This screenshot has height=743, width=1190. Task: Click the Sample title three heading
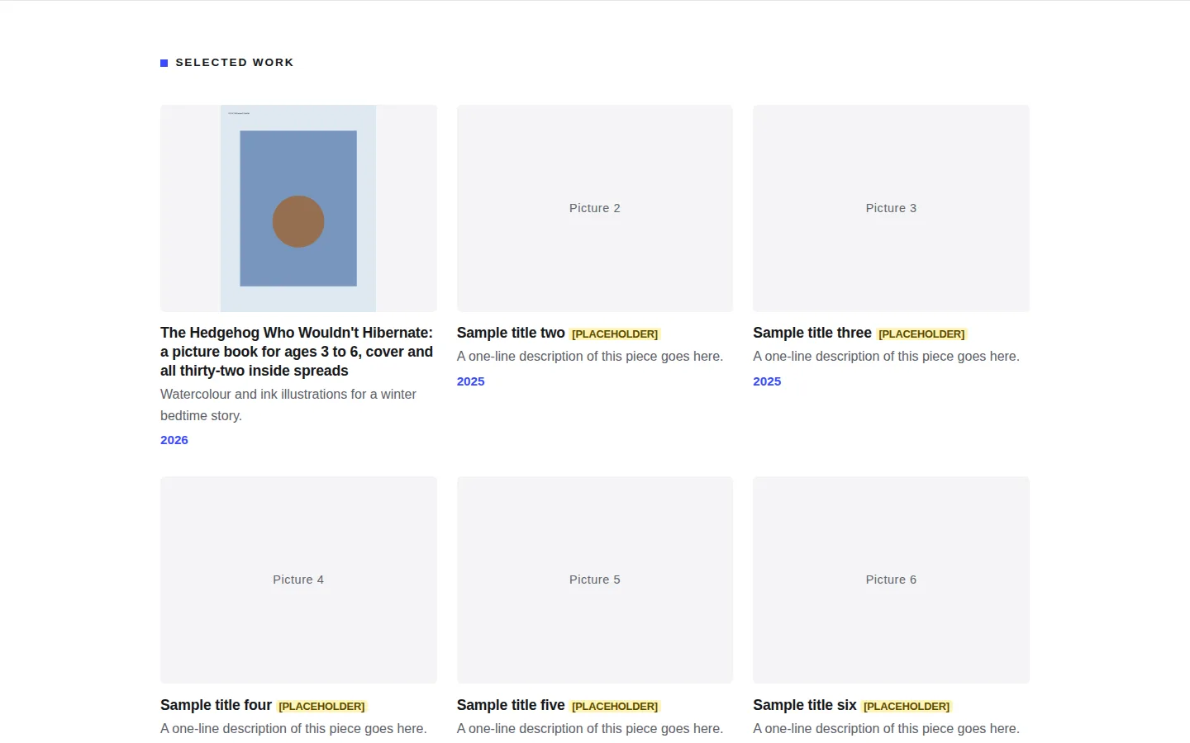click(x=812, y=333)
